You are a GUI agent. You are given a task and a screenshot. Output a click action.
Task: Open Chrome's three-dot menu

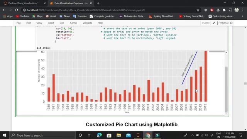pos(243,10)
